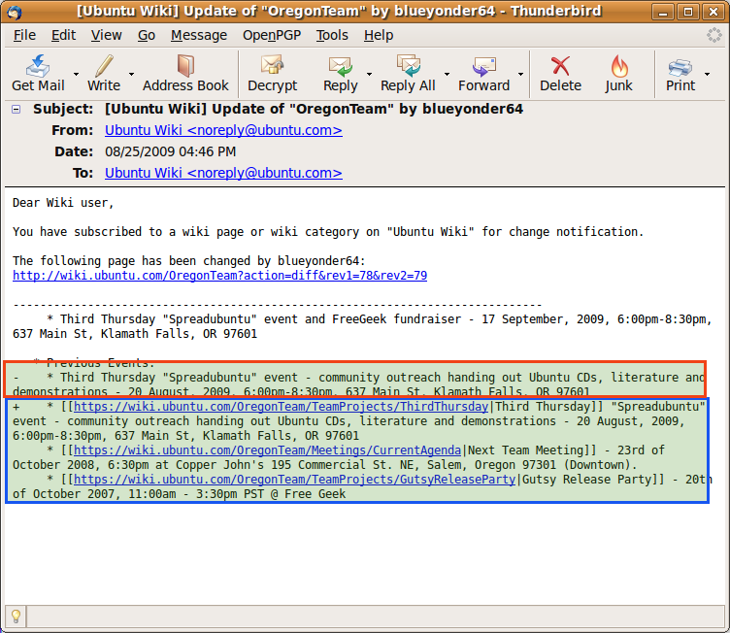Click the From sender address link
Screen dimensions: 730x633
coord(223,130)
